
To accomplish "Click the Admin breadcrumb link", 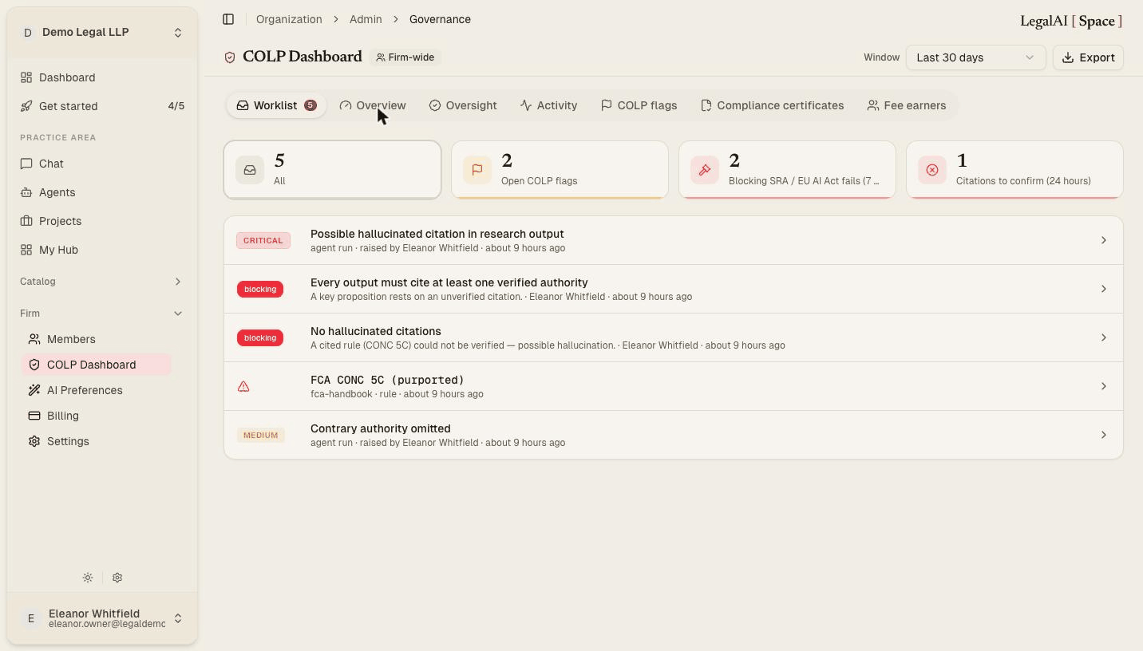I will click(366, 19).
